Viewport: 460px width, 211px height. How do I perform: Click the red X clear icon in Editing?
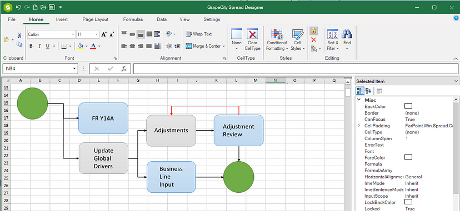pyautogui.click(x=313, y=40)
